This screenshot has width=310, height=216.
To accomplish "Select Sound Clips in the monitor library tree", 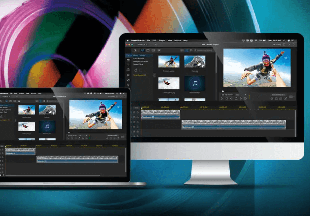I will (138, 64).
